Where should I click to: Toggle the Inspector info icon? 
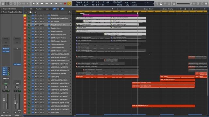pos(7,4)
